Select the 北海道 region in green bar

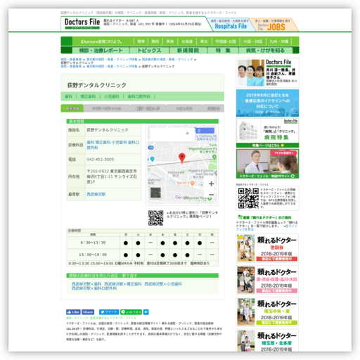pos(187,41)
